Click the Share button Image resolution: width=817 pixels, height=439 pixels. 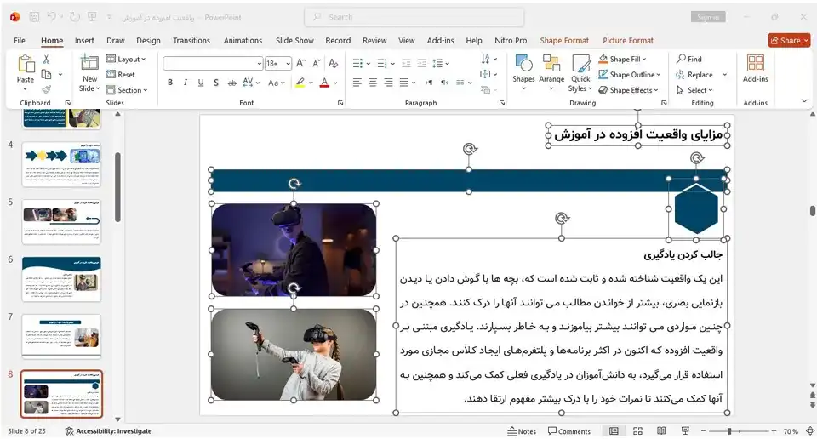(x=789, y=40)
